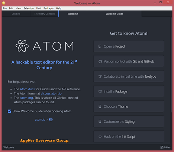Click the hackable text editor tagline
The image size is (174, 152).
pos(44,65)
